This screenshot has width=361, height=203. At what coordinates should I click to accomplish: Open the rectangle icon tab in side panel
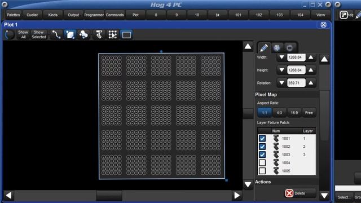point(289,48)
